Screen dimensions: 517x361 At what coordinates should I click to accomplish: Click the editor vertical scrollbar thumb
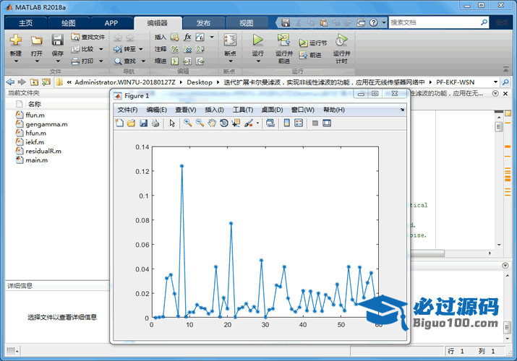(498, 126)
